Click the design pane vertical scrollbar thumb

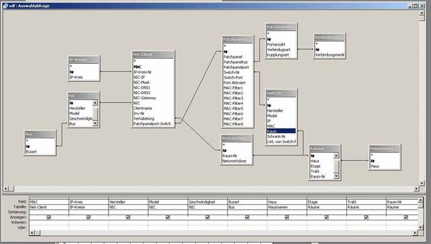point(422,18)
